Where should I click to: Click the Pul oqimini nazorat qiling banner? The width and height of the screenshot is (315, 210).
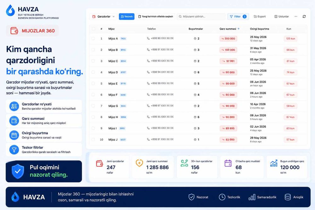pyautogui.click(x=44, y=171)
